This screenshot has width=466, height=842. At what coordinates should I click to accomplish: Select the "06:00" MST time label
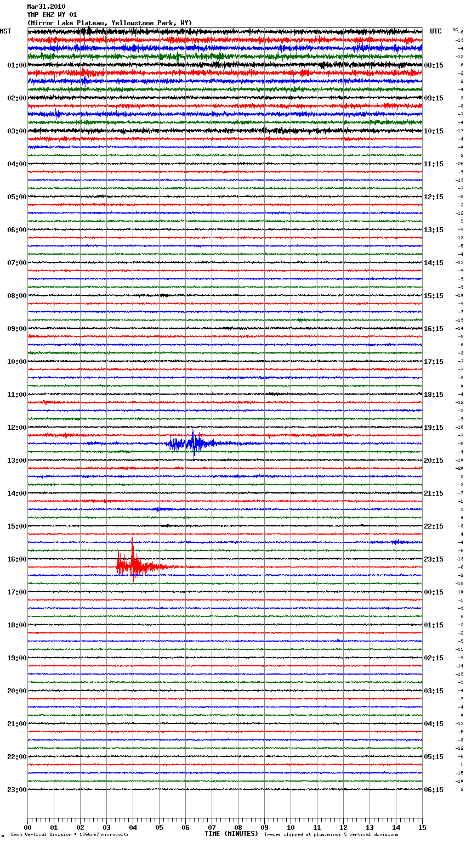click(x=17, y=230)
